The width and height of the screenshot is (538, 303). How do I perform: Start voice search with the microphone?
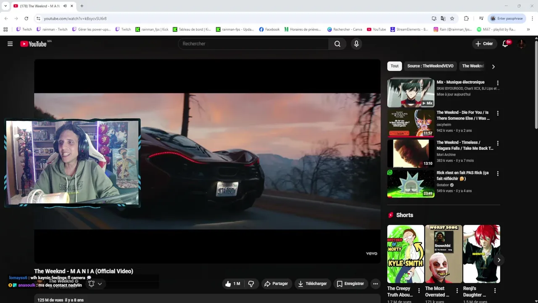click(356, 44)
